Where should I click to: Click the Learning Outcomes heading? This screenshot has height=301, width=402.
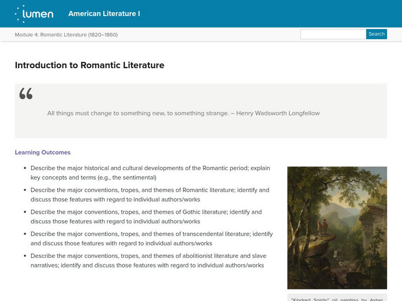coord(43,153)
